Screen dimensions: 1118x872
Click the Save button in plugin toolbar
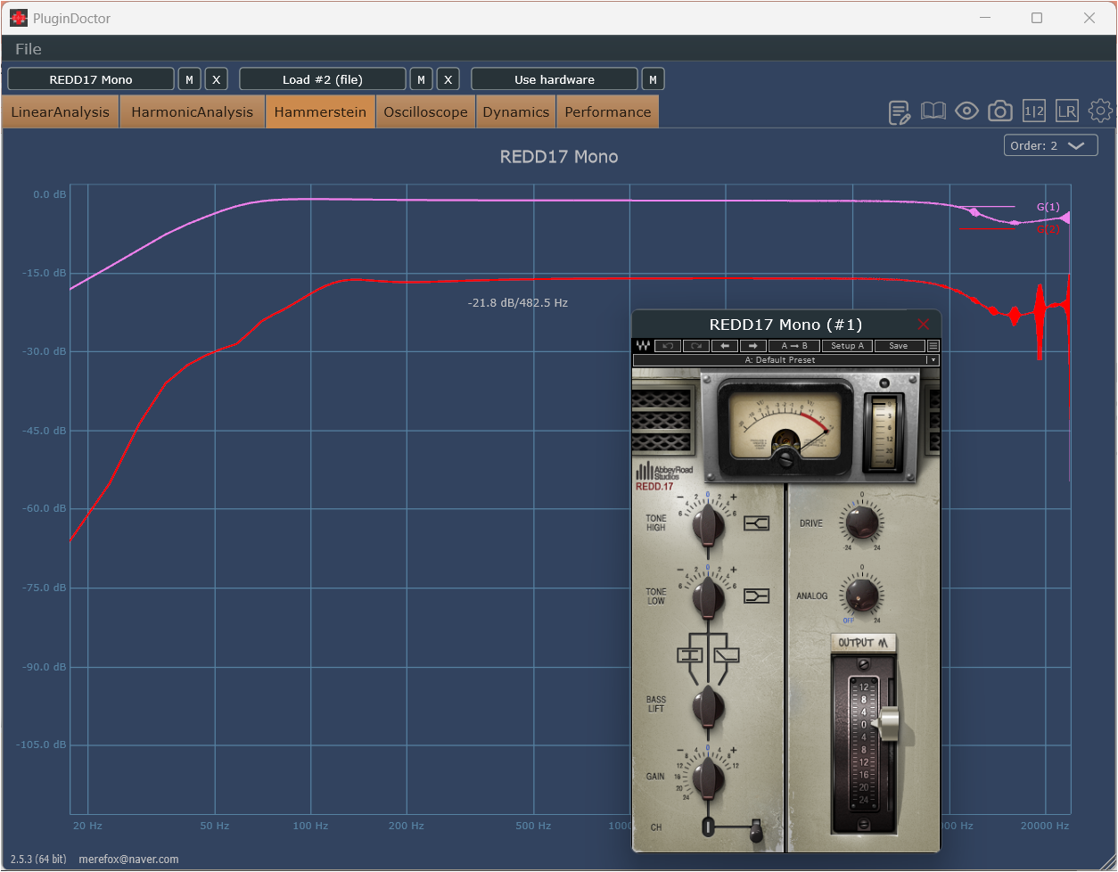point(898,346)
